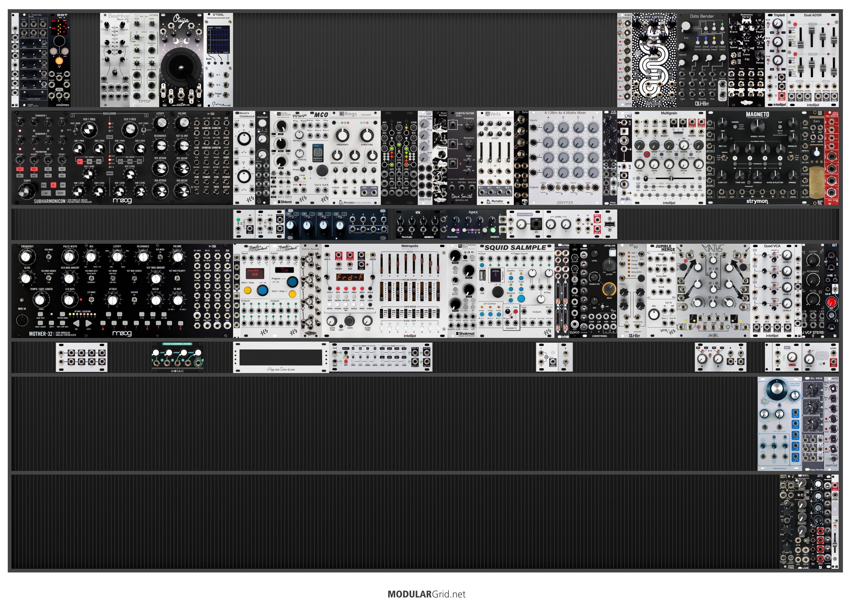This screenshot has height=602, width=854.
Task: Toggle the Mother-32 VCO WAVE switch
Action: [x=49, y=257]
